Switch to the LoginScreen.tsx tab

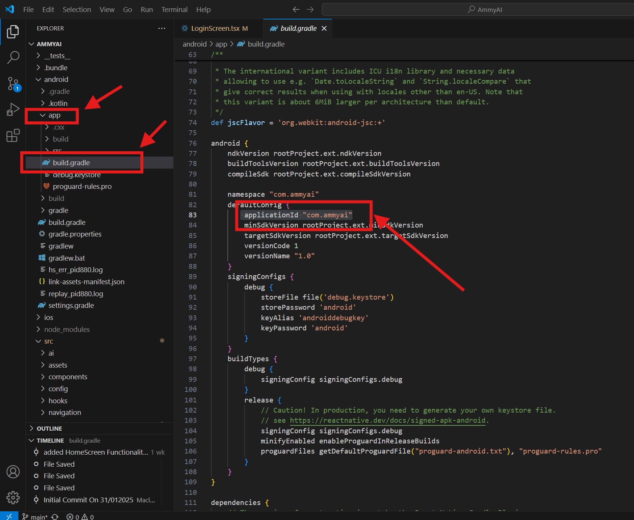tap(215, 29)
